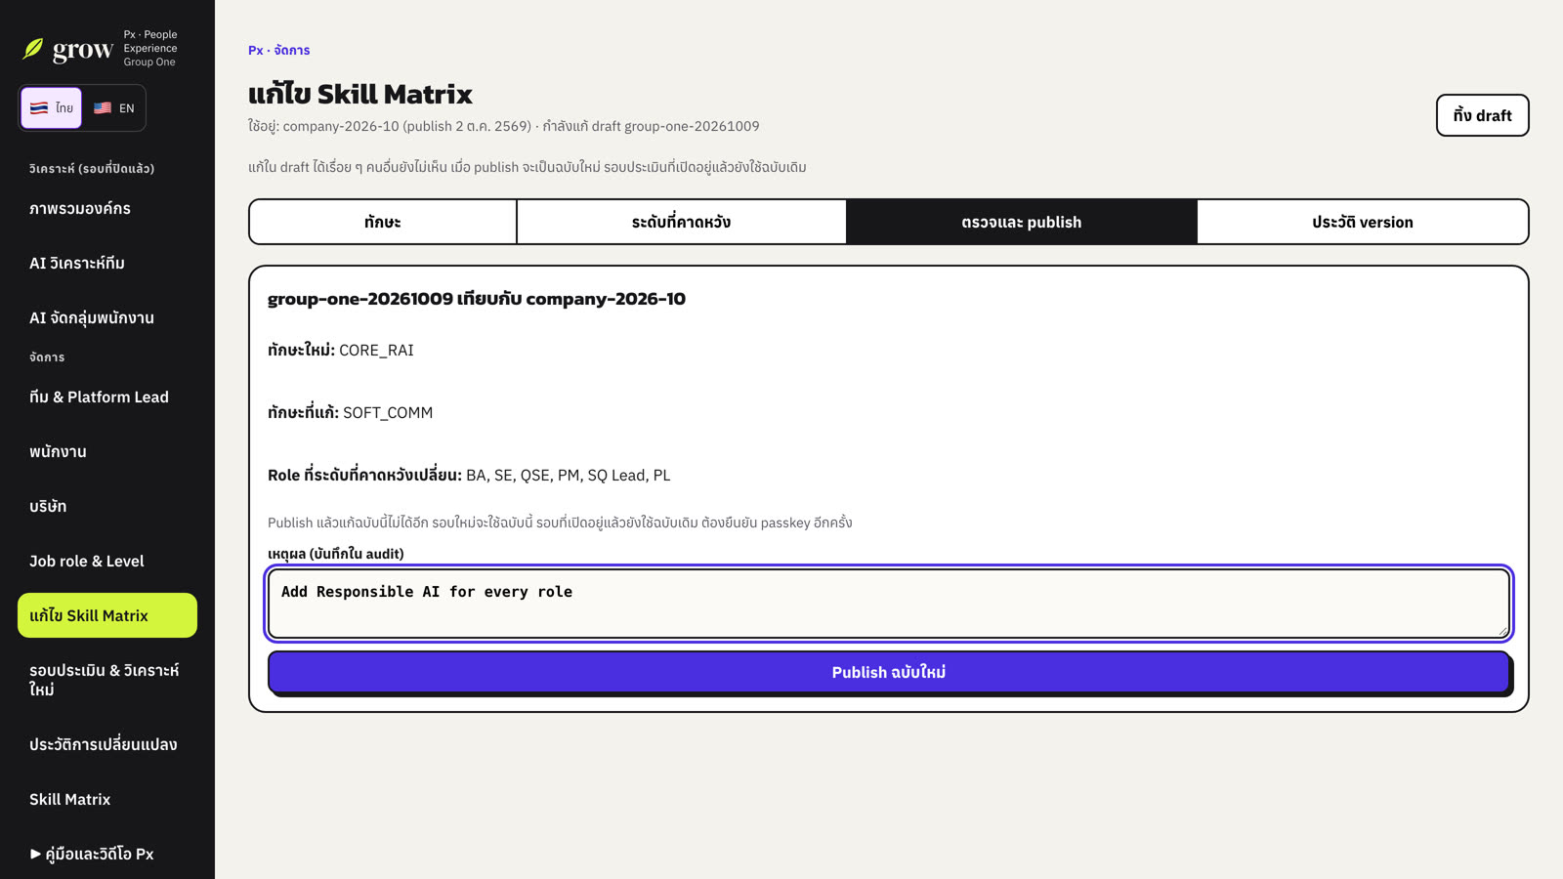Switch language to EN
1563x879 pixels.
tap(113, 107)
